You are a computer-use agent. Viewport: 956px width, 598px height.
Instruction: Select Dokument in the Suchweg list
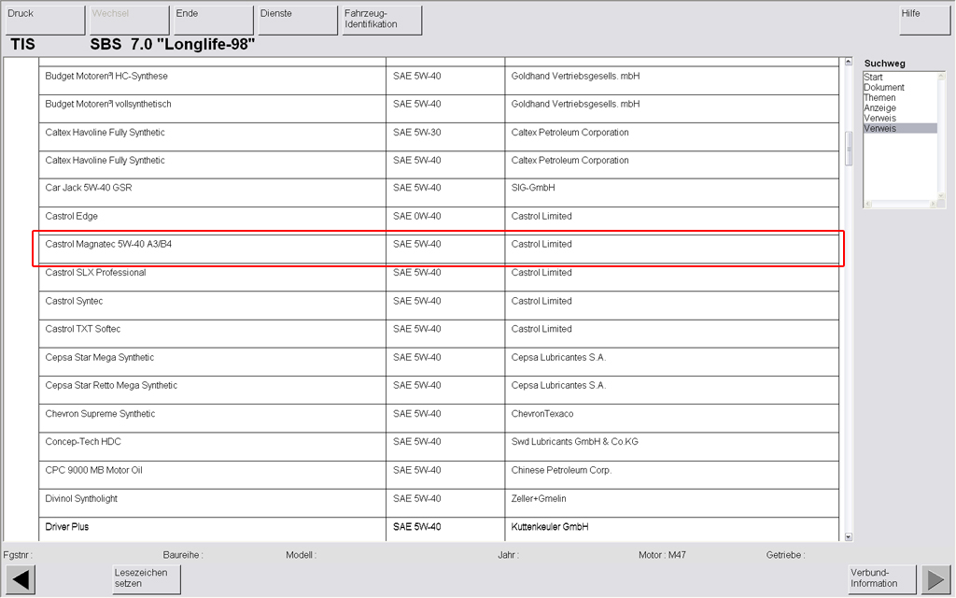(883, 88)
